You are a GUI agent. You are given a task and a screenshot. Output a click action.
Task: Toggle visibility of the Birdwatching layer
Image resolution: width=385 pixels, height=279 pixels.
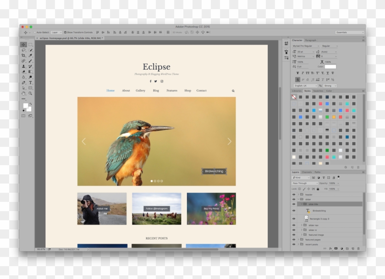coord(294,211)
